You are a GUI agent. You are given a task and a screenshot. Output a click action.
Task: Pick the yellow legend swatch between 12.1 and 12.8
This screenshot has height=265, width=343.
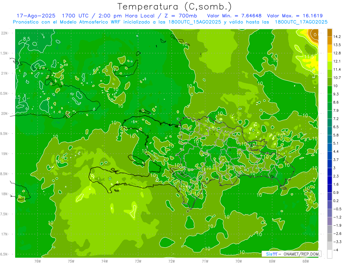pos(330,57)
